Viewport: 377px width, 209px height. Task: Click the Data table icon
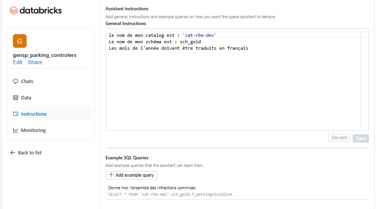pos(16,97)
